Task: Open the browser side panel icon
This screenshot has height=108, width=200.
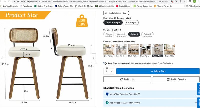Action: [x=190, y=1]
